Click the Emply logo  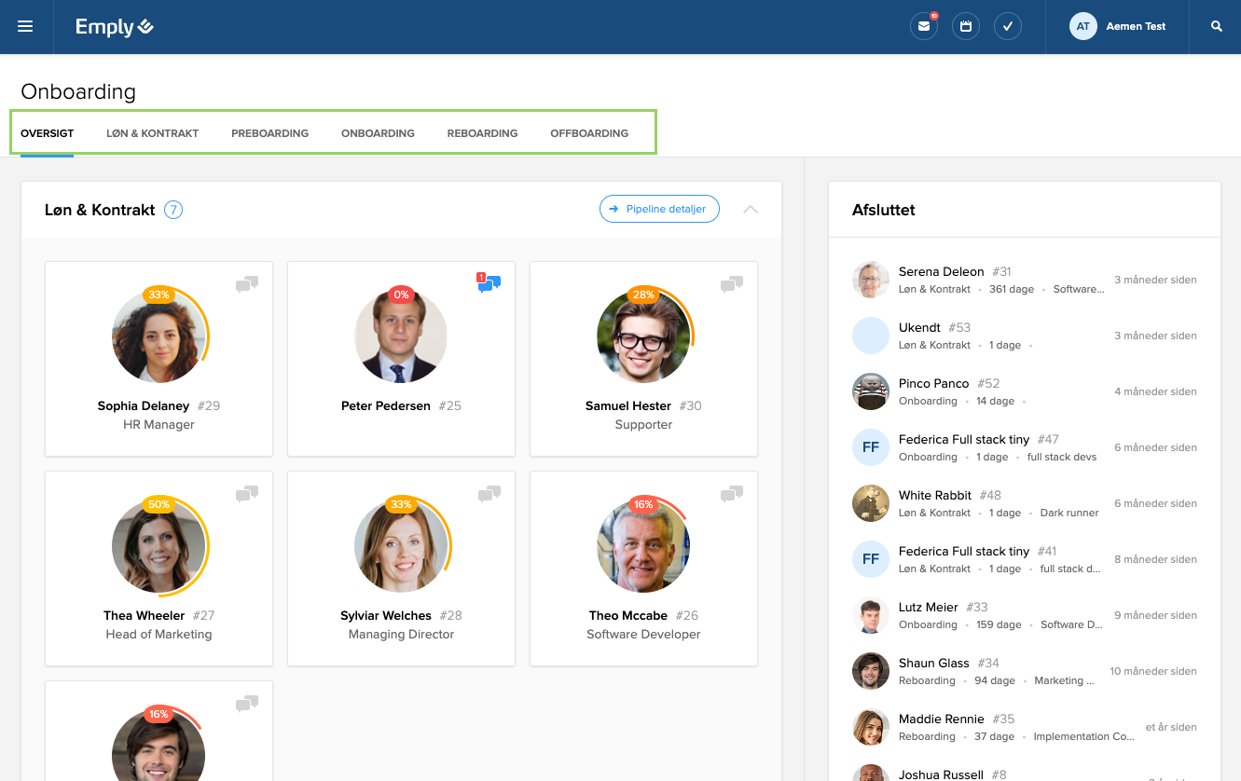115,27
